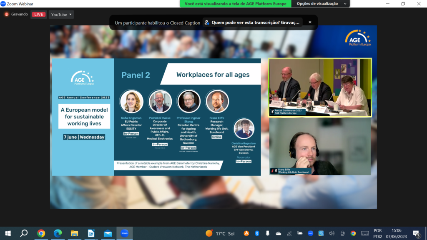427x240 pixels.
Task: Click the Gravando recording indicator icon
Action: pos(7,14)
